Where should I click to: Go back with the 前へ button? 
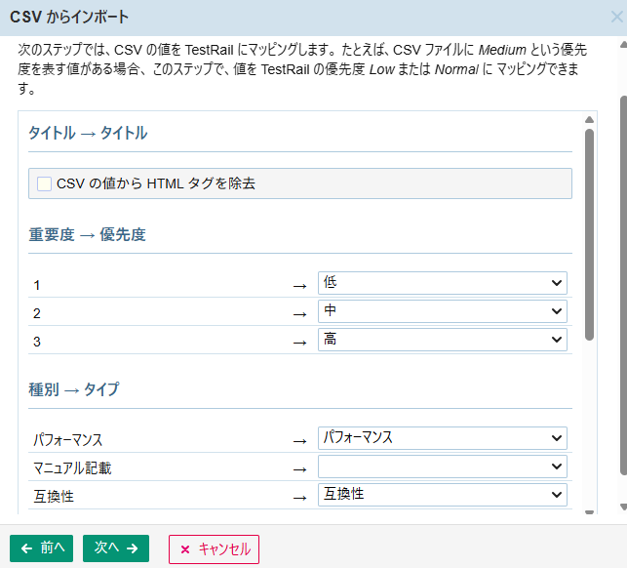point(41,548)
